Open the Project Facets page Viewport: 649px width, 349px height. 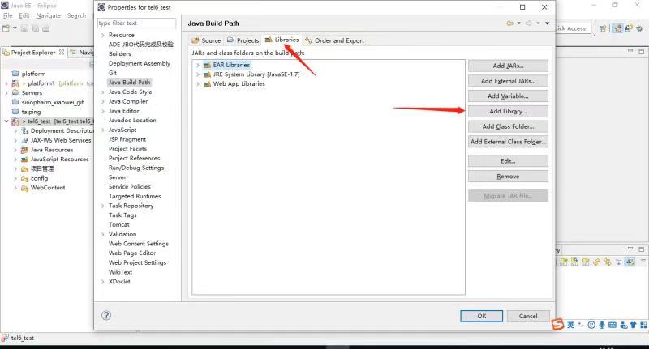pyautogui.click(x=127, y=149)
